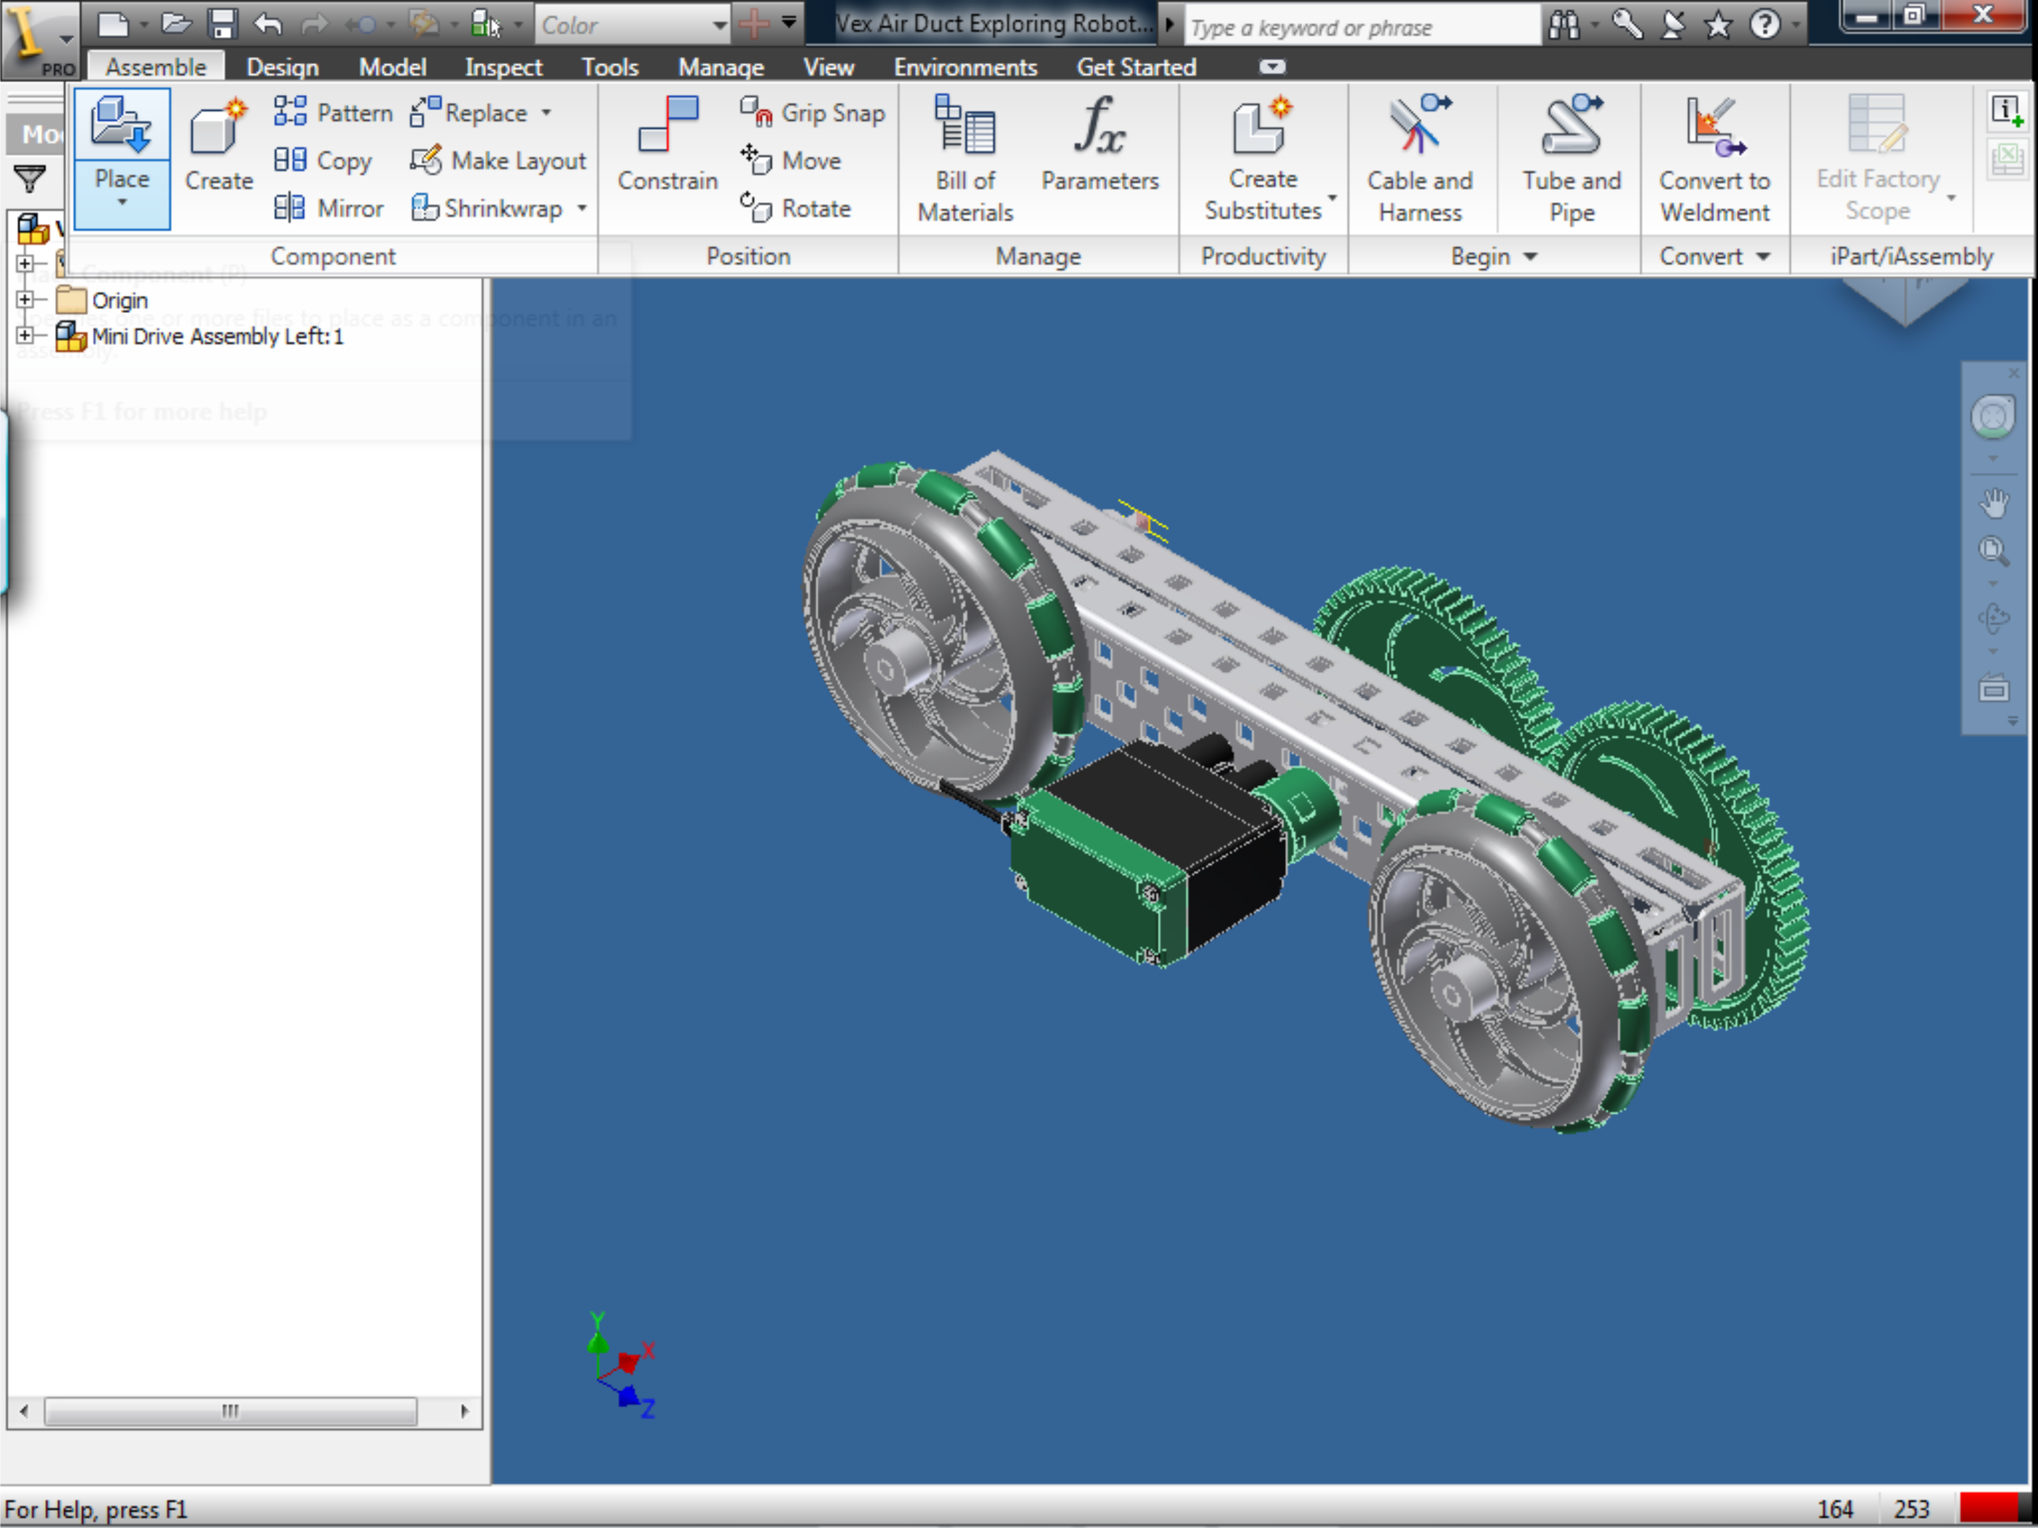
Task: Click the red status indicator in status bar
Action: (1990, 1508)
